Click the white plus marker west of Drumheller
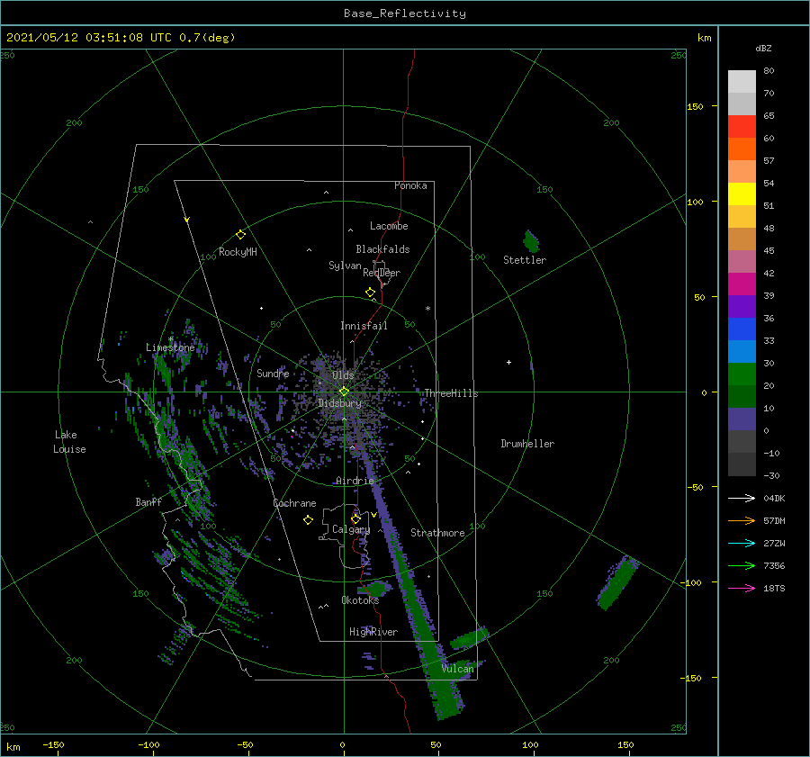Image resolution: width=810 pixels, height=757 pixels. pos(508,362)
